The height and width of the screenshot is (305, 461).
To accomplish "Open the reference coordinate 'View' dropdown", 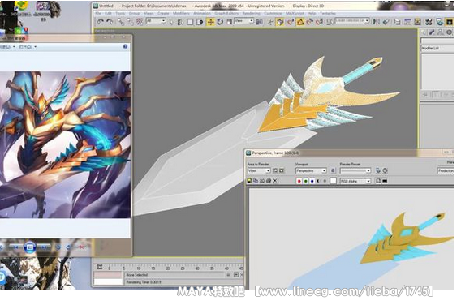I will click(243, 21).
